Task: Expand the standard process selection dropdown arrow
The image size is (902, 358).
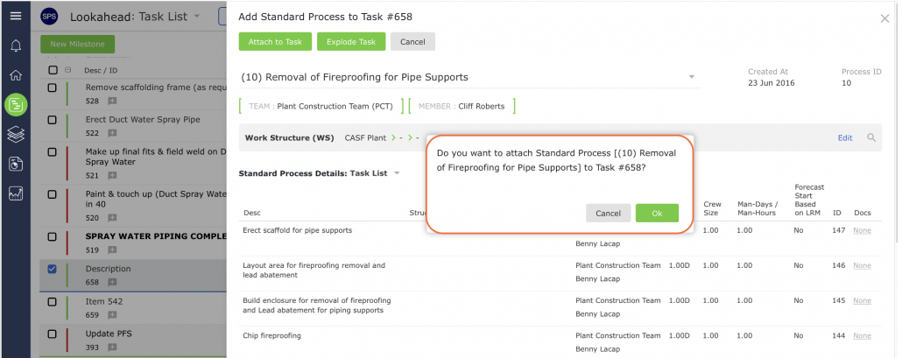Action: (x=692, y=77)
